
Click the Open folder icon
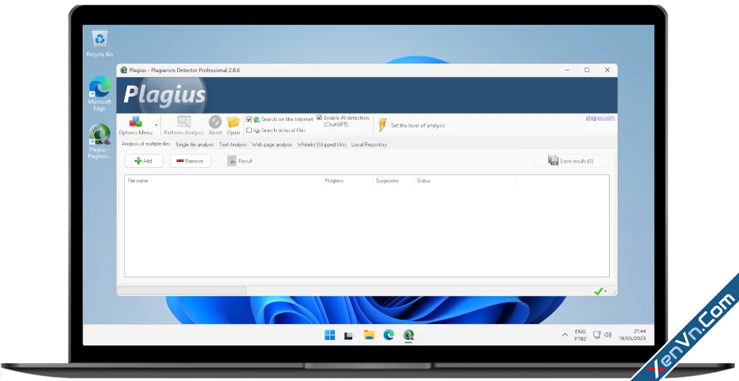pos(233,122)
